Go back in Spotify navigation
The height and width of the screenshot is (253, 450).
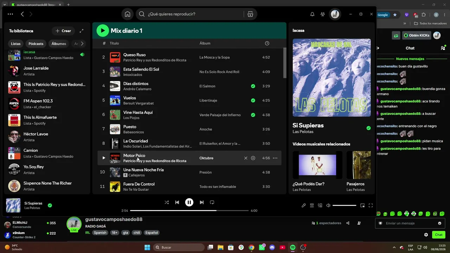(x=22, y=14)
